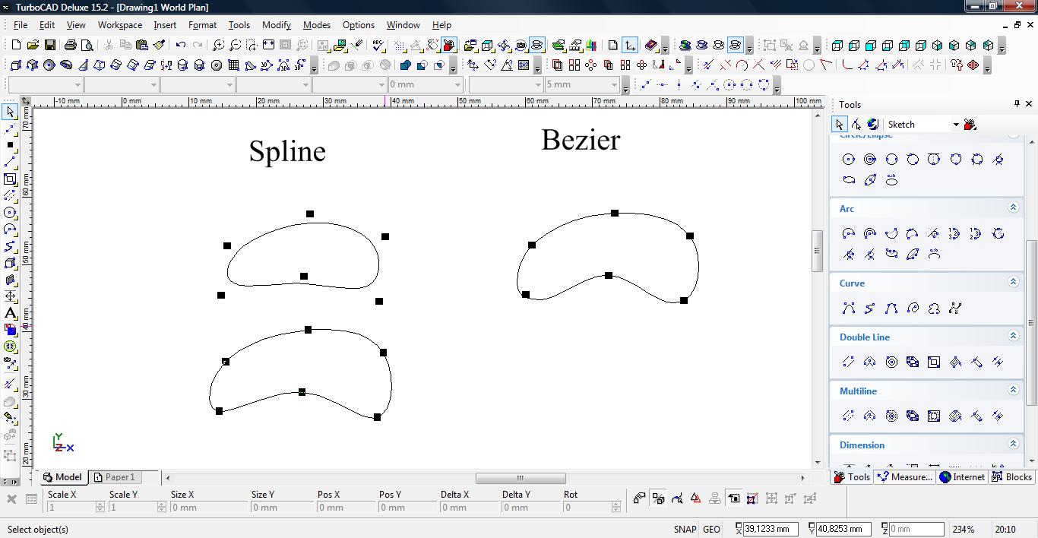Select the Open folder icon
The image size is (1038, 538).
point(33,46)
